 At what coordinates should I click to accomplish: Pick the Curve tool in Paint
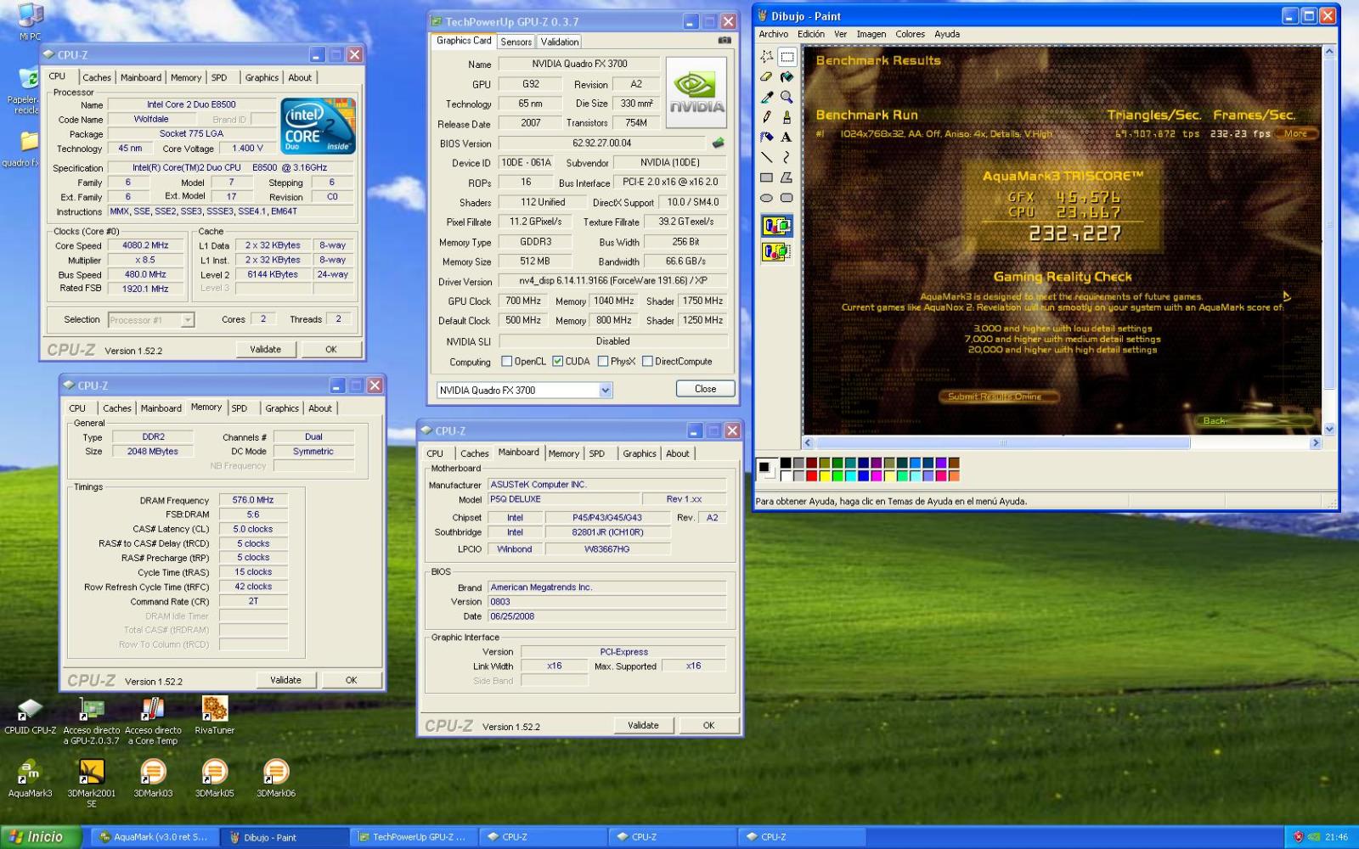pos(787,157)
